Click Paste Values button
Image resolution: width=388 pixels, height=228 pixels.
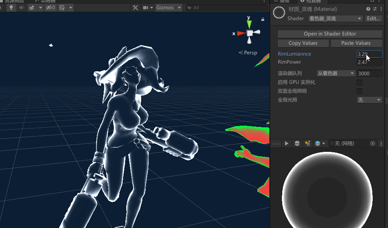point(356,43)
